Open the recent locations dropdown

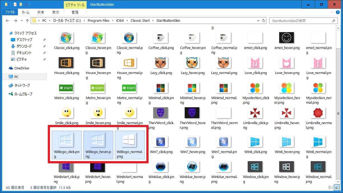pos(22,21)
